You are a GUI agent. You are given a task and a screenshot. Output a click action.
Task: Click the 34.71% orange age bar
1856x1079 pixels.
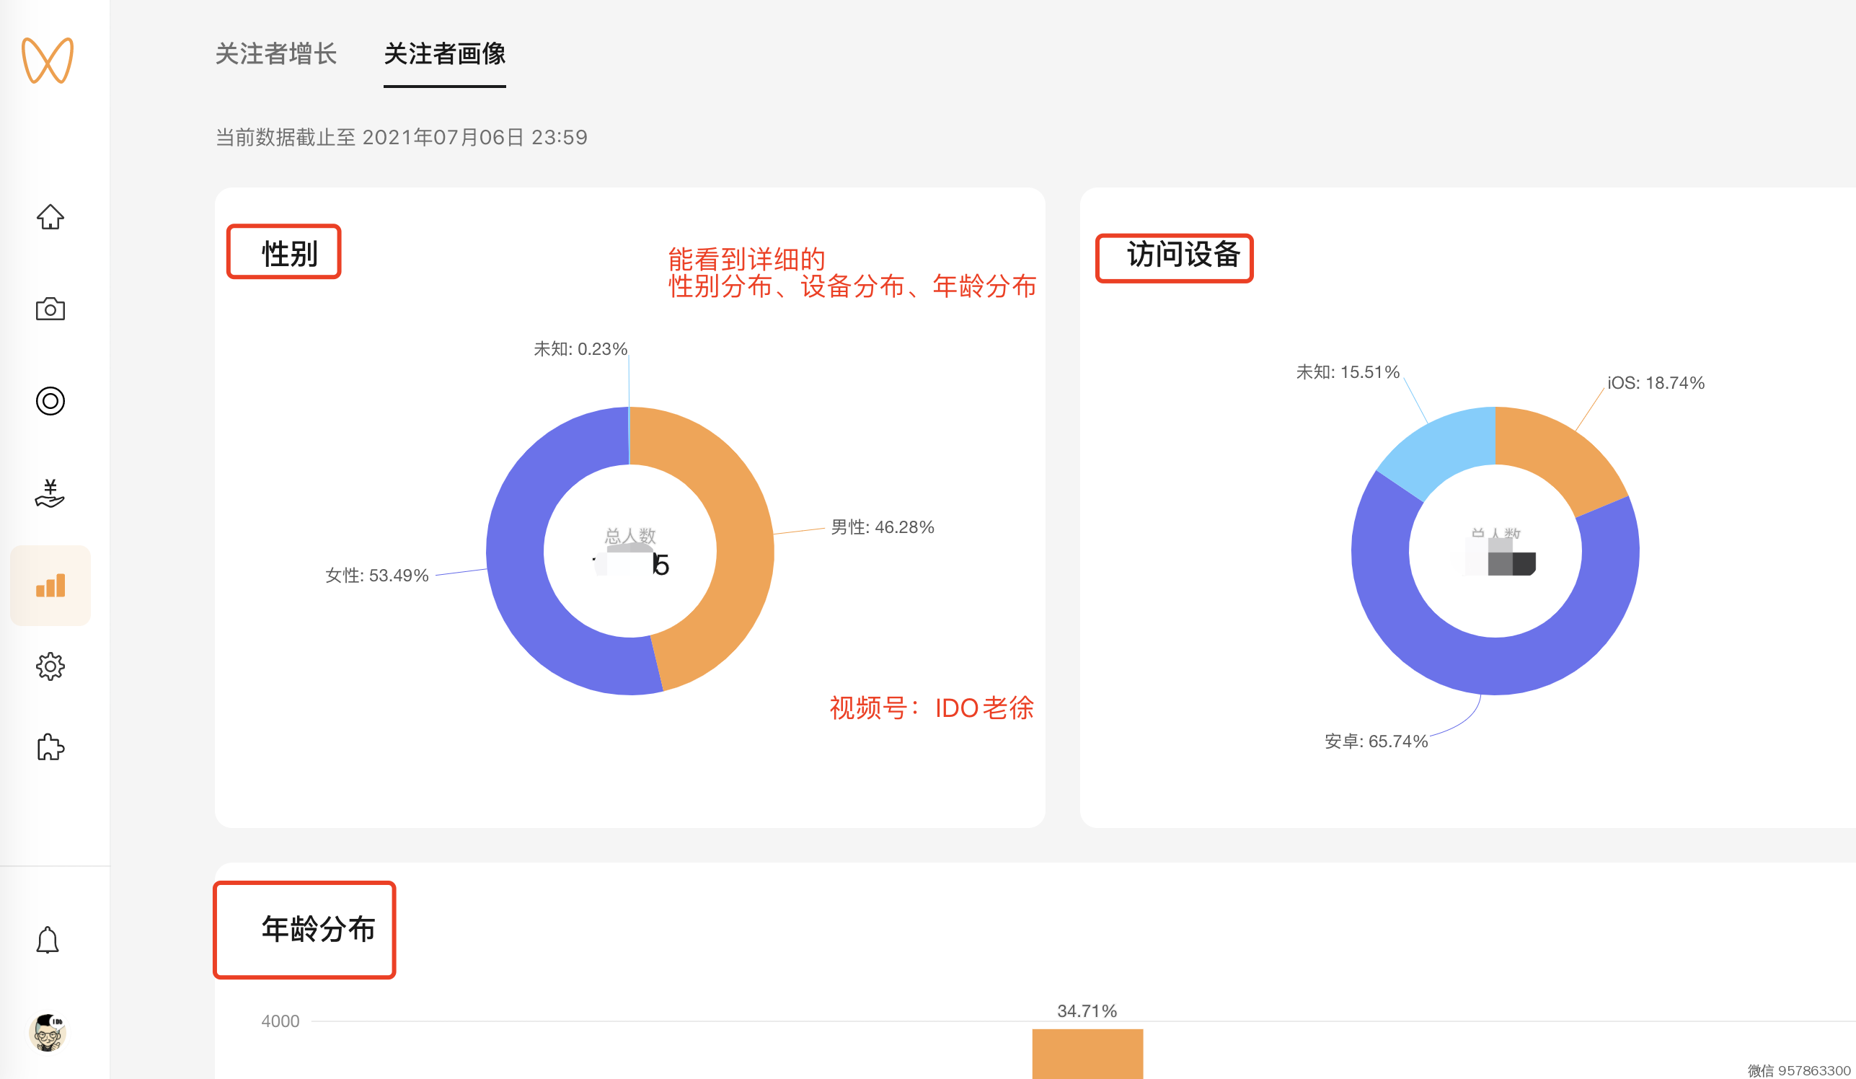1087,1053
